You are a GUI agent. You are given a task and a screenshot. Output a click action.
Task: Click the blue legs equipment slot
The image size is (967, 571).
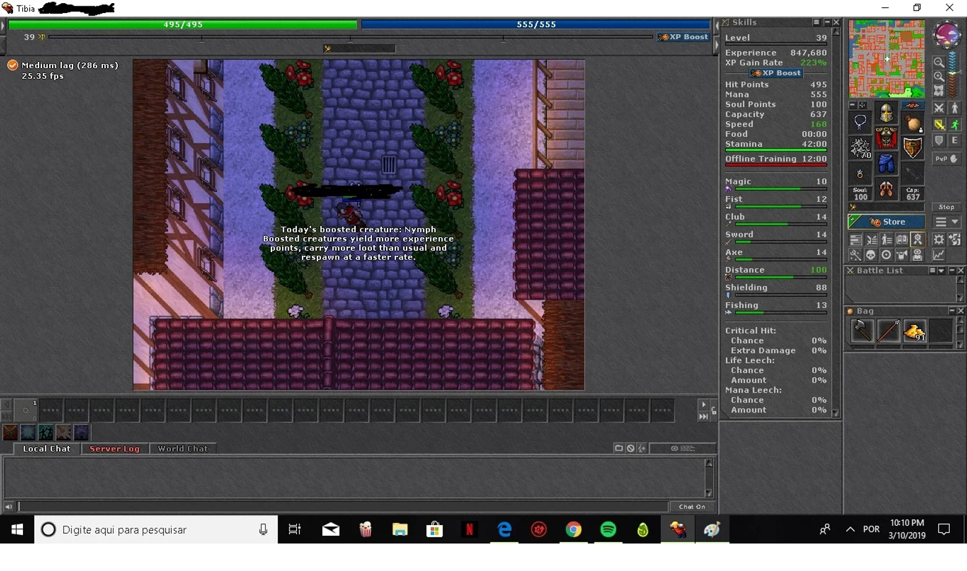(886, 164)
